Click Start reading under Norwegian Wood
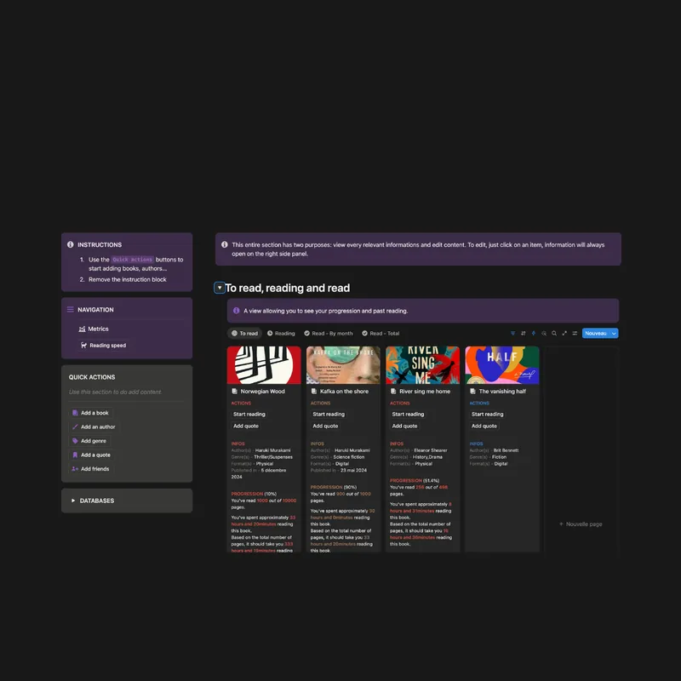The width and height of the screenshot is (681, 681). coord(249,415)
